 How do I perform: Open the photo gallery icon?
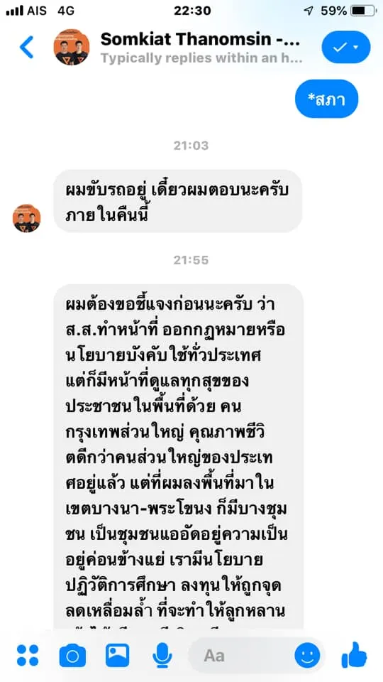click(x=117, y=656)
